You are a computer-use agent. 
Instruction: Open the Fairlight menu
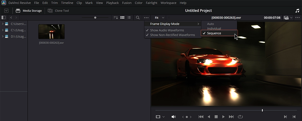coord(152,3)
